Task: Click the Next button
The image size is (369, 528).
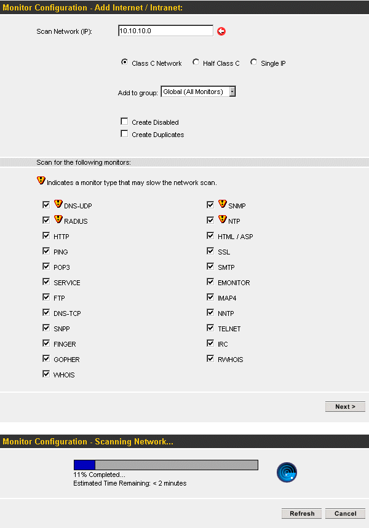Action: (x=345, y=407)
